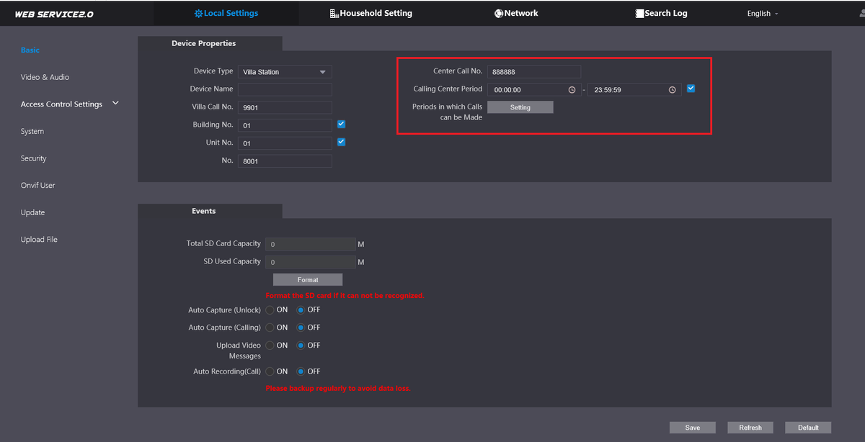Open Video & Audio in sidebar
Viewport: 865px width, 442px height.
pos(45,77)
